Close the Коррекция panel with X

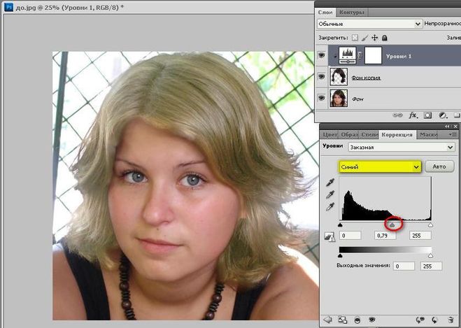455,127
